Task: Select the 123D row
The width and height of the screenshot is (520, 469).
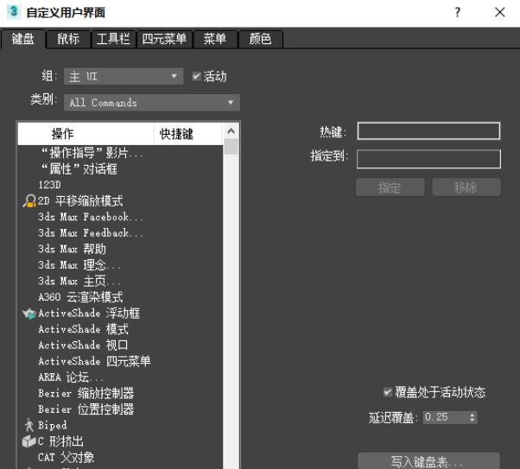Action: click(120, 185)
